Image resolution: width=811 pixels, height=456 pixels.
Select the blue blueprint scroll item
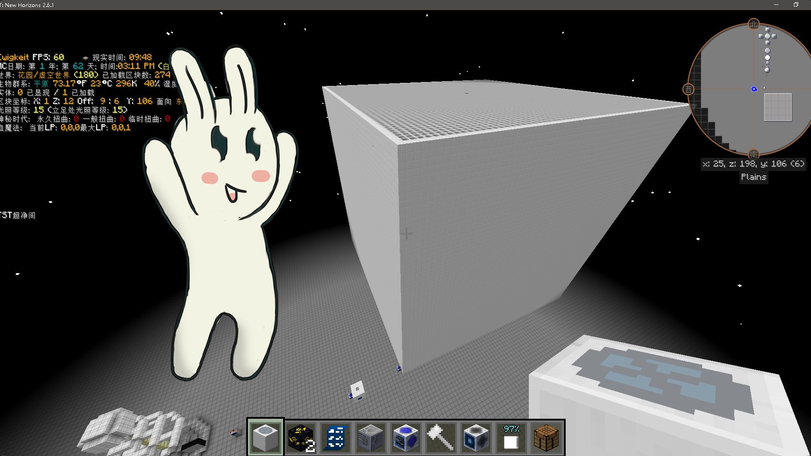pos(336,437)
